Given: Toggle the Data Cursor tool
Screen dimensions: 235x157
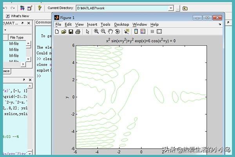Looking at the screenshot, I should [x=127, y=31].
